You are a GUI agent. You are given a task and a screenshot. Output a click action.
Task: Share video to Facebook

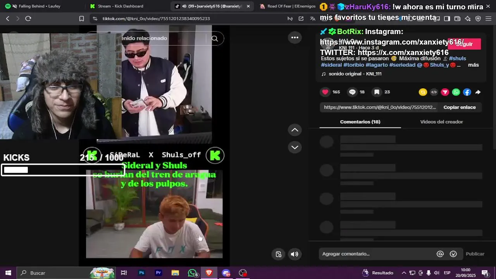tap(467, 92)
